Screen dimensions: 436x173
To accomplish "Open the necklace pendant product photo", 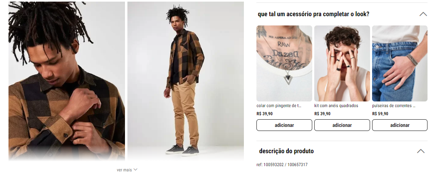I will [x=284, y=63].
